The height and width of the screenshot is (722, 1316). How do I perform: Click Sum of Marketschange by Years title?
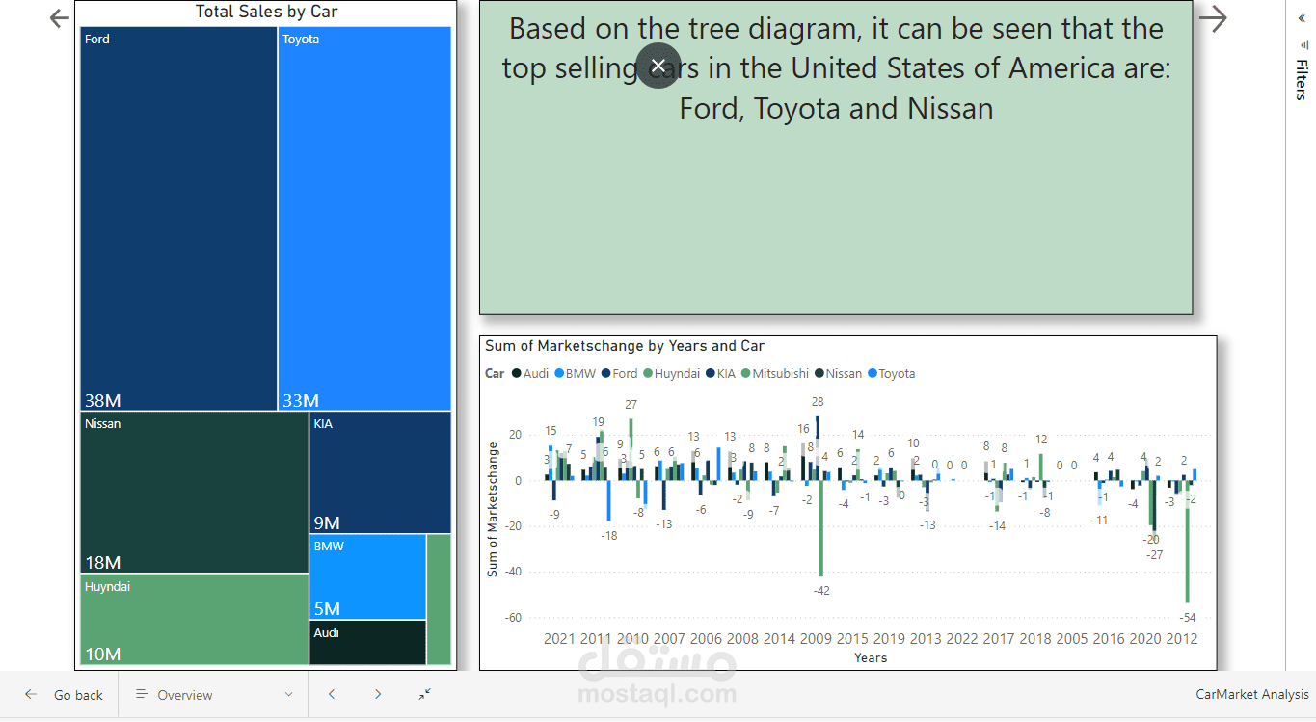625,346
